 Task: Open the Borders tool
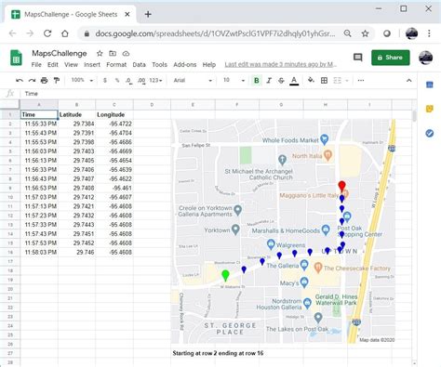tap(324, 81)
